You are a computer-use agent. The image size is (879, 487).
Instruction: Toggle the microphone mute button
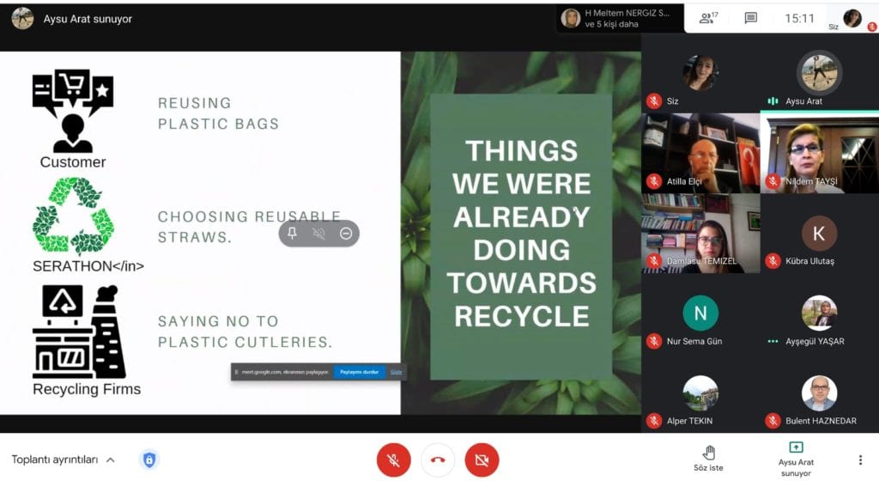[x=393, y=460]
